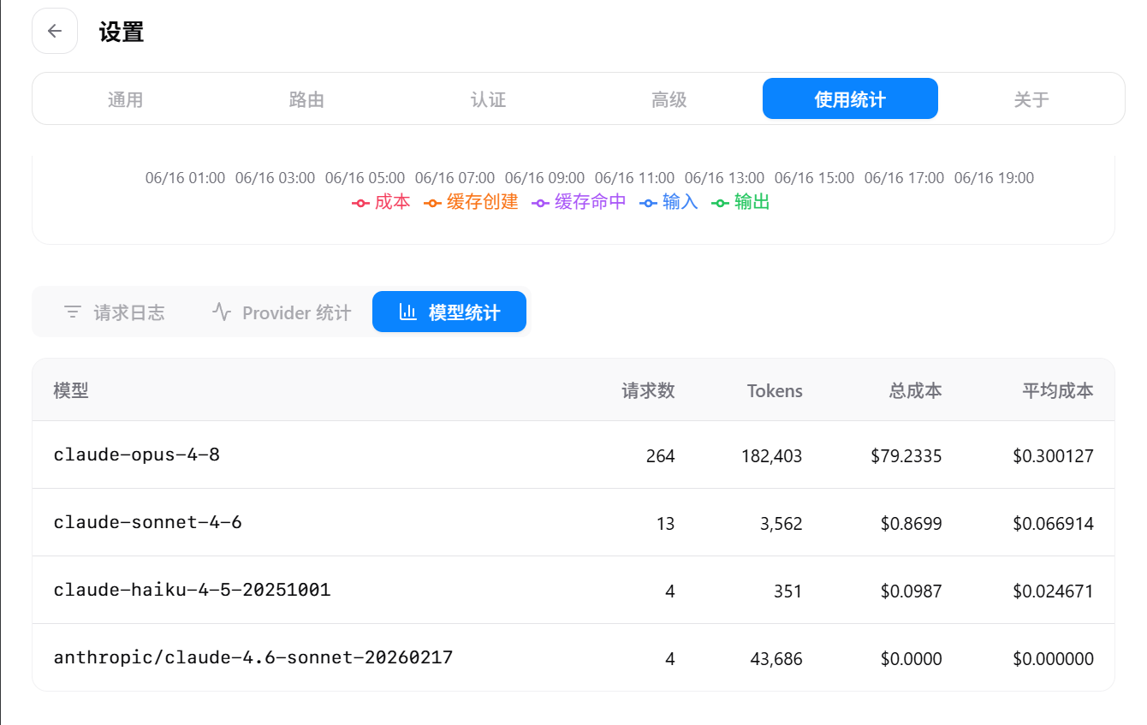Hide the 缓存命中 series in legend
1147x725 pixels.
(x=579, y=203)
